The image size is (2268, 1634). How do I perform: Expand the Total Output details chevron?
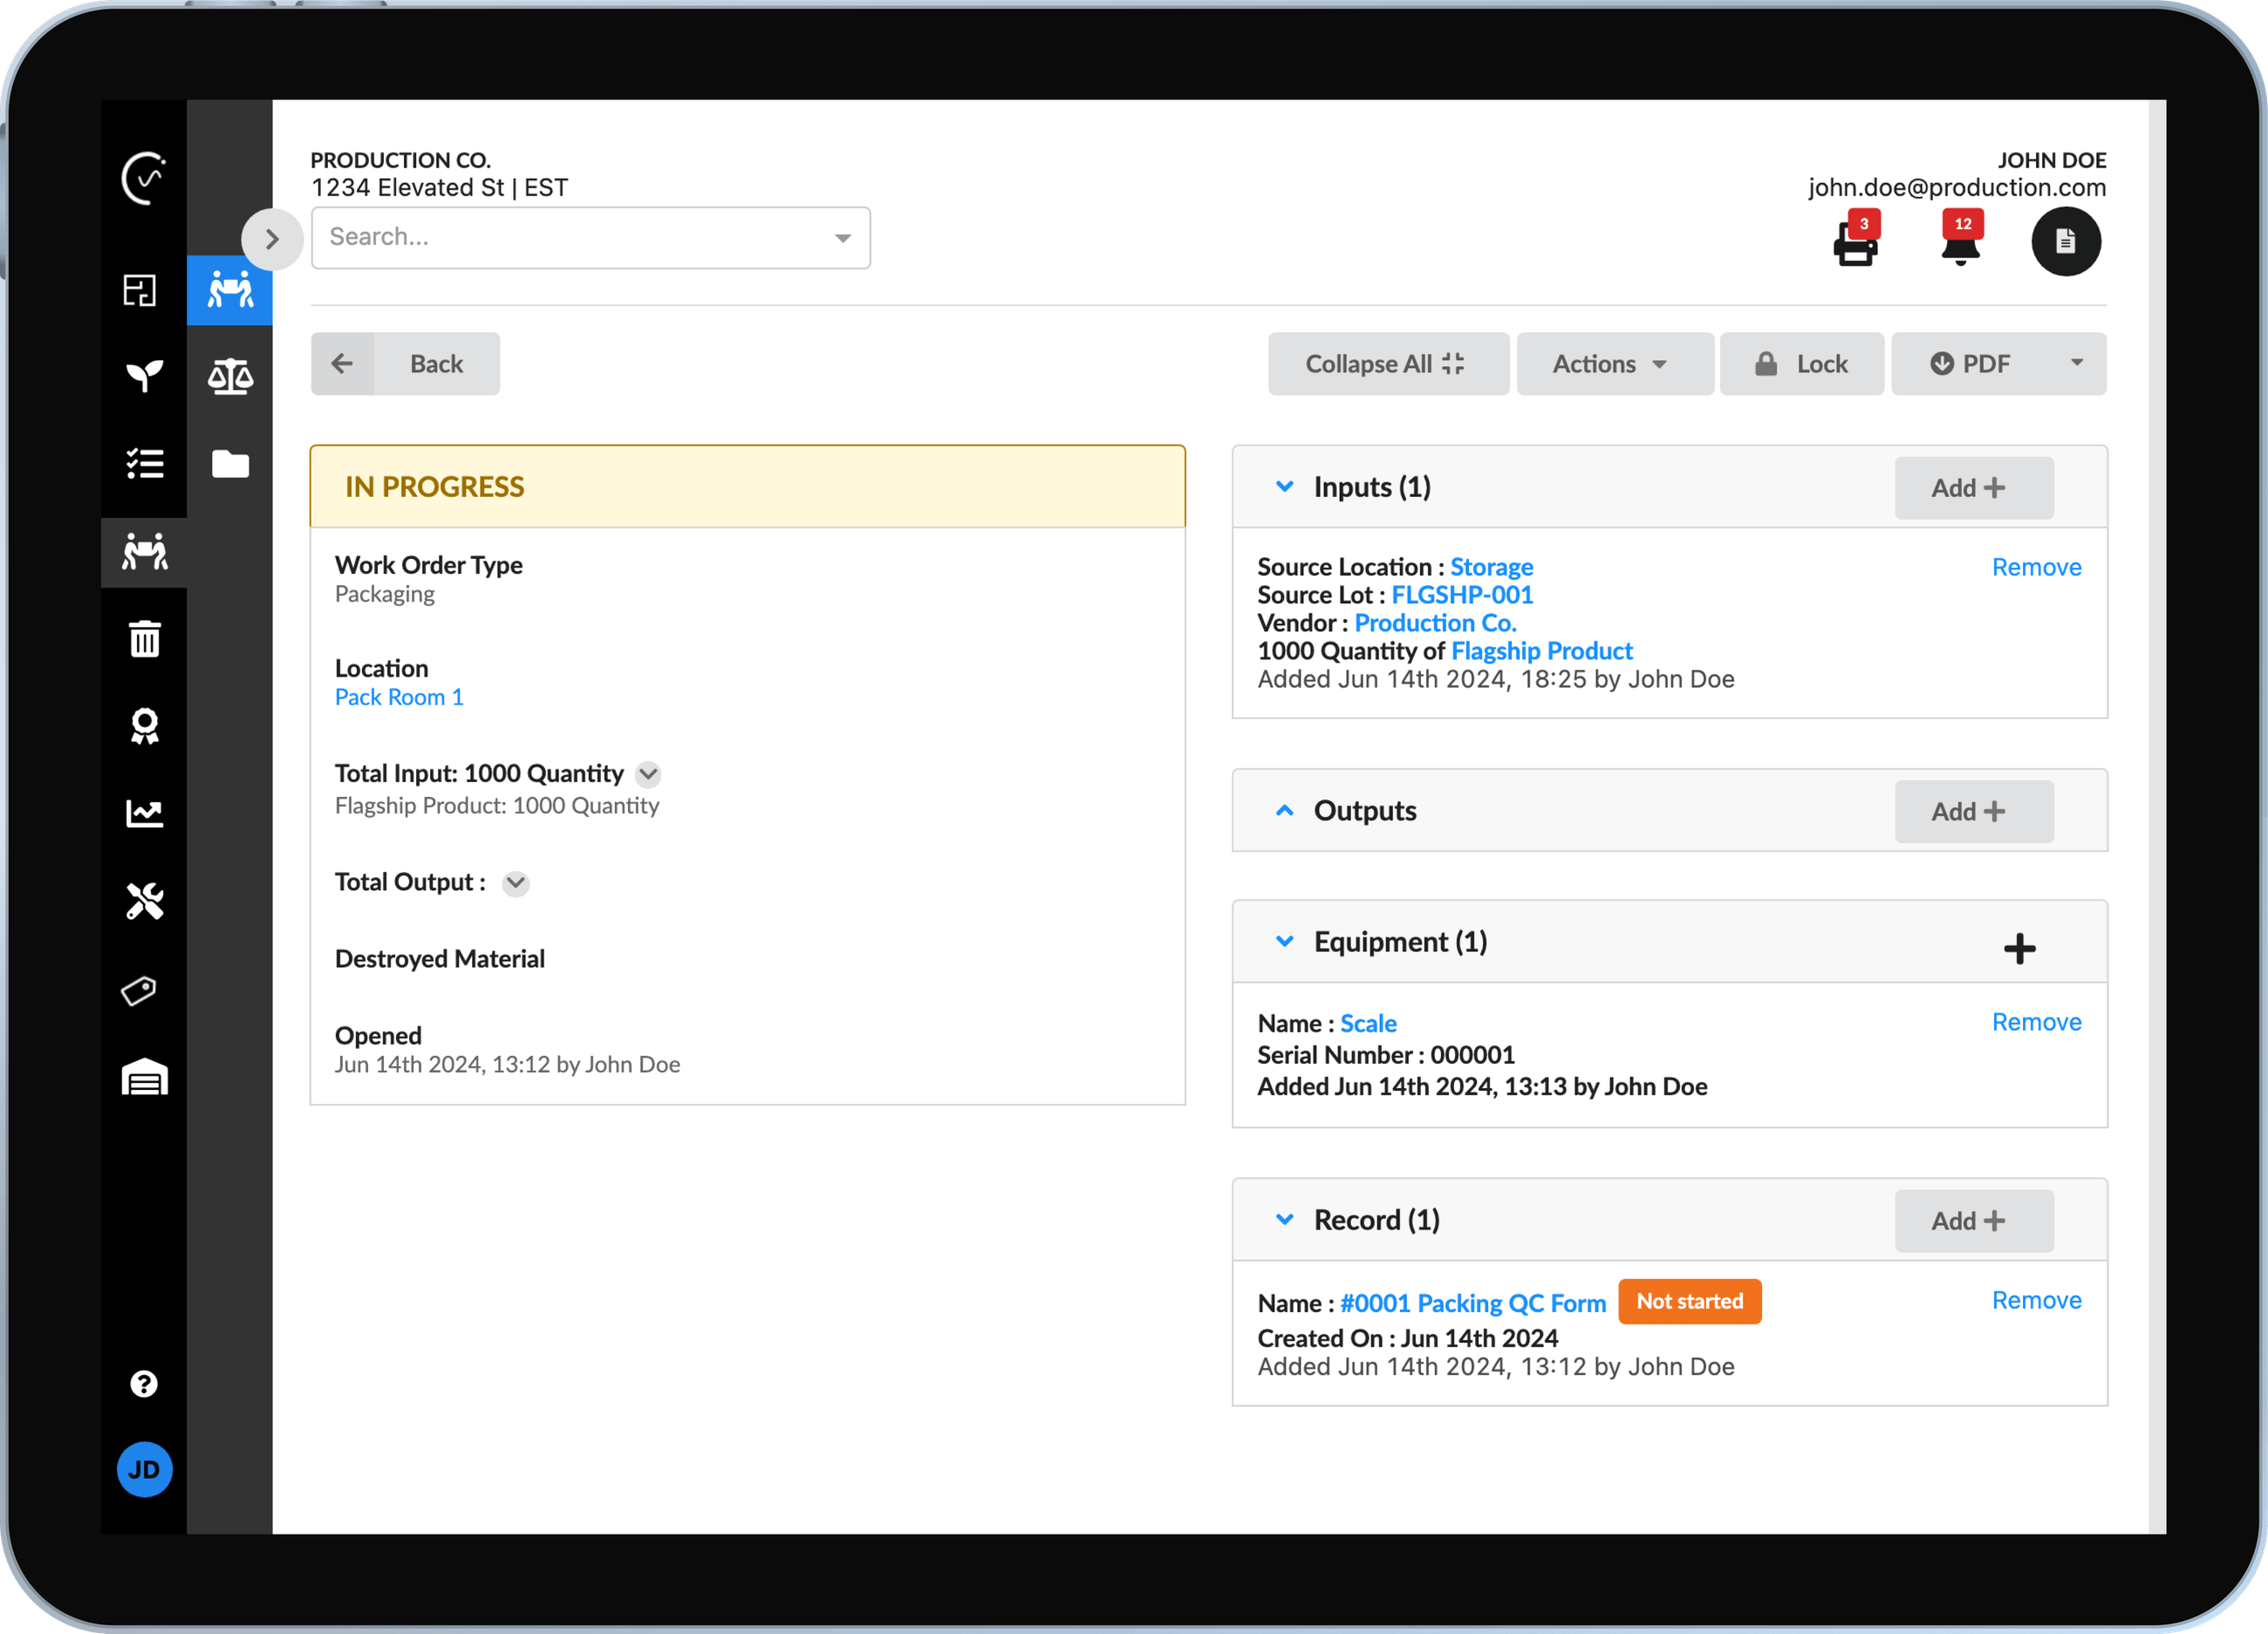tap(515, 882)
